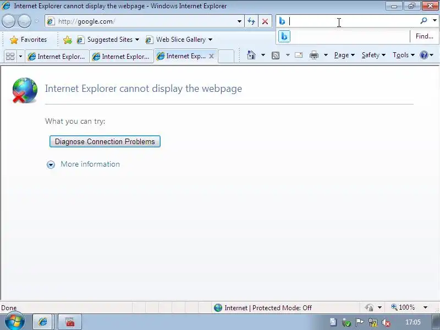
Task: Expand the More information arrow
Action: 51,164
